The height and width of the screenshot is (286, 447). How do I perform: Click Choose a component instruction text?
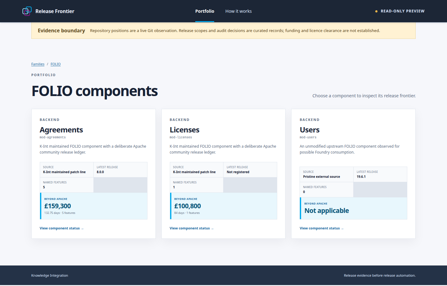tap(364, 96)
